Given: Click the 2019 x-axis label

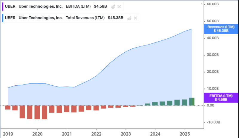Looking at the screenshot, I should coord(8,134).
